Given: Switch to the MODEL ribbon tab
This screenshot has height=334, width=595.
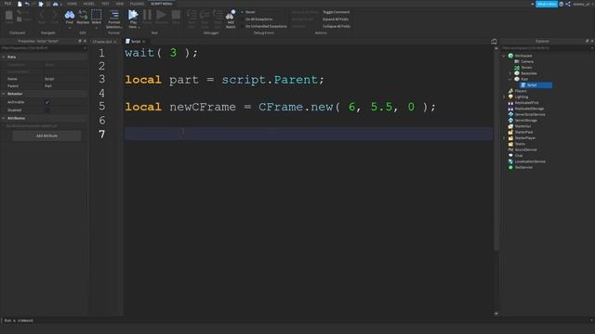Looking at the screenshot, I should [88, 4].
